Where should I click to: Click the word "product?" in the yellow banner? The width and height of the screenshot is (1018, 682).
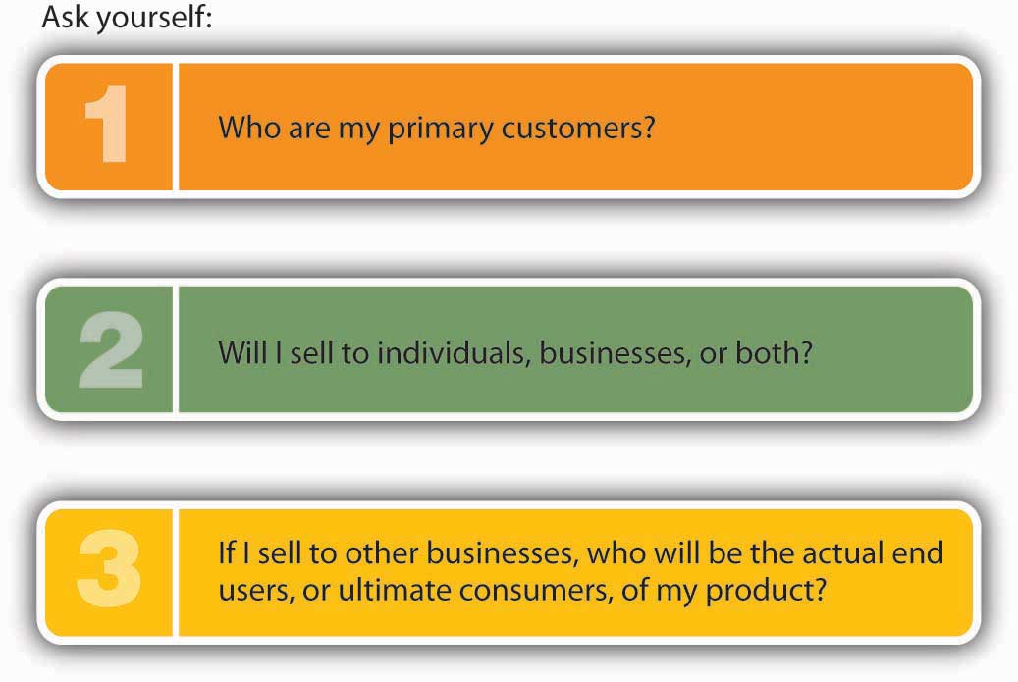[766, 591]
